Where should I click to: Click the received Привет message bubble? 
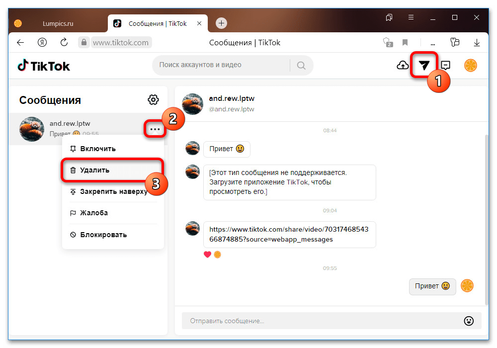(227, 149)
